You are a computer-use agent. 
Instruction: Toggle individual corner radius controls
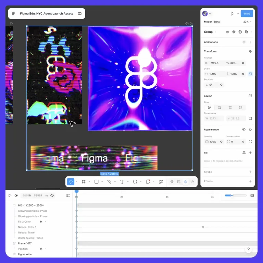250,142
